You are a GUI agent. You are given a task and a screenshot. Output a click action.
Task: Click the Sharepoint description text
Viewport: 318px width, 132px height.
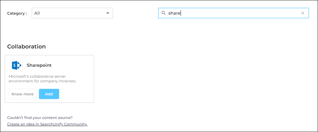(42, 79)
